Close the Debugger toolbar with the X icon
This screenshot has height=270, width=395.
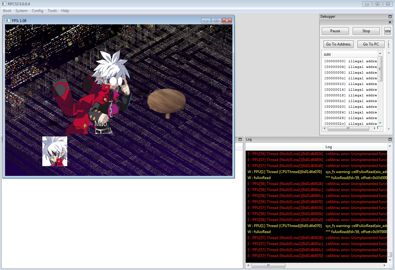(390, 22)
